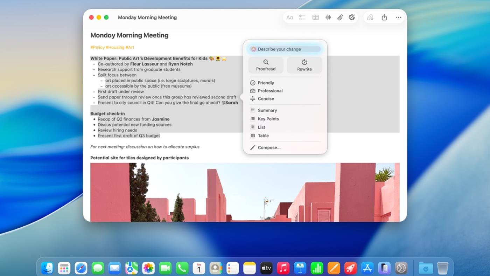The image size is (490, 276).
Task: Open System Settings from the Dock
Action: [401, 268]
